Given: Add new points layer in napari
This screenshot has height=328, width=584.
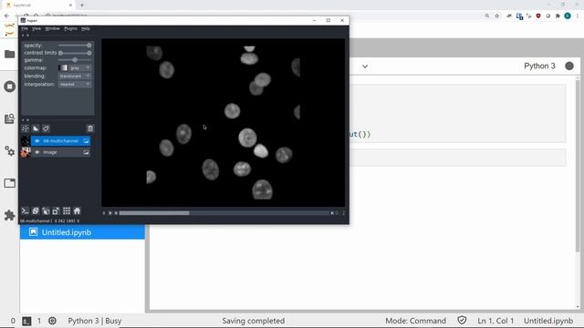Looking at the screenshot, I should pos(26,128).
